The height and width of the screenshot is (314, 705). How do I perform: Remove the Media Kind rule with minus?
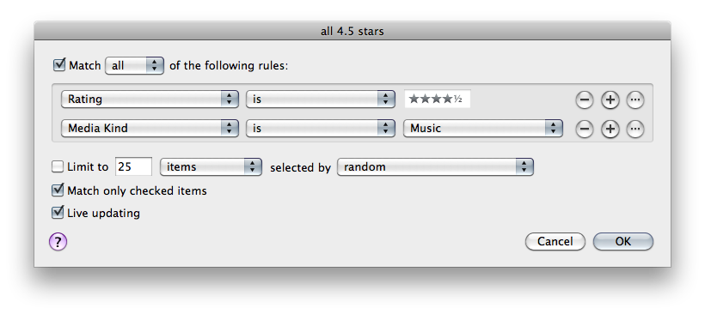tap(585, 130)
